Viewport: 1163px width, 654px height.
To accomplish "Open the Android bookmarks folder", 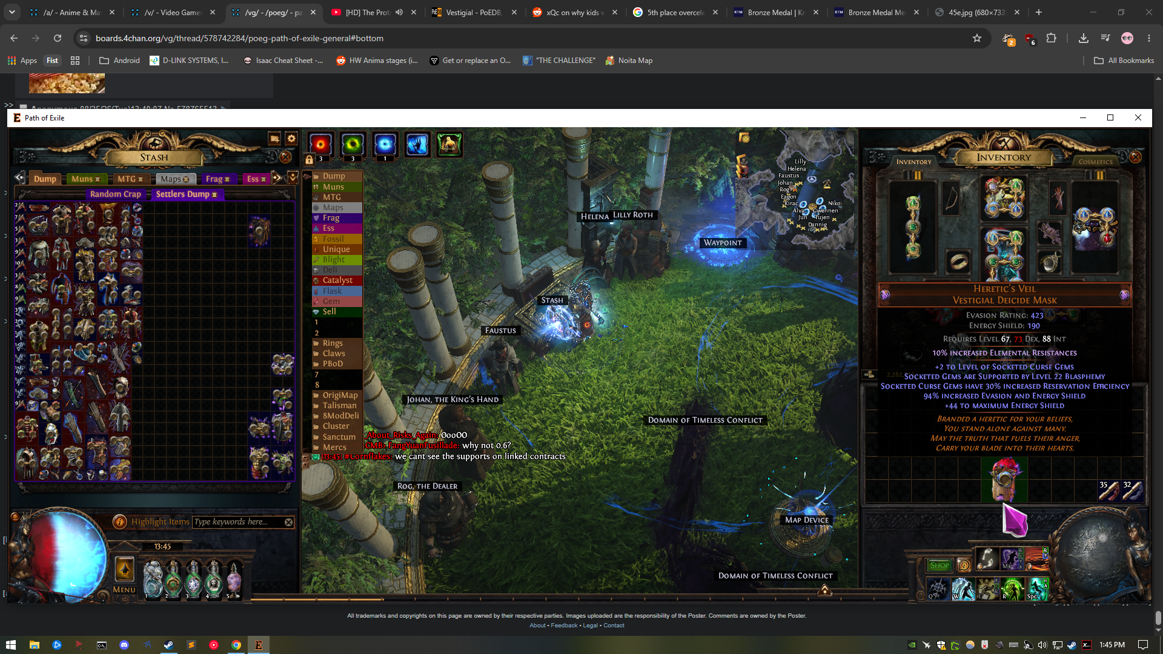I will (x=119, y=61).
